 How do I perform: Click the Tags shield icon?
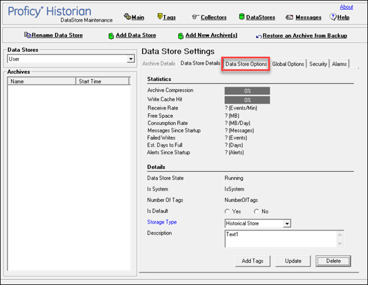160,17
